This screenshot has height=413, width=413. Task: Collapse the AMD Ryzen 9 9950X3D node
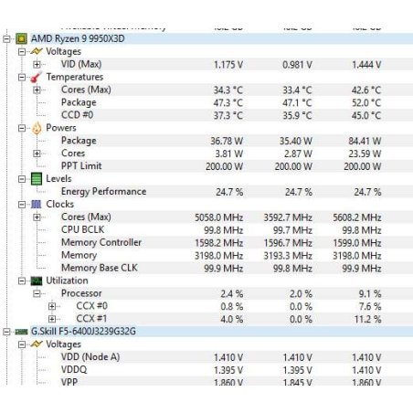point(6,39)
